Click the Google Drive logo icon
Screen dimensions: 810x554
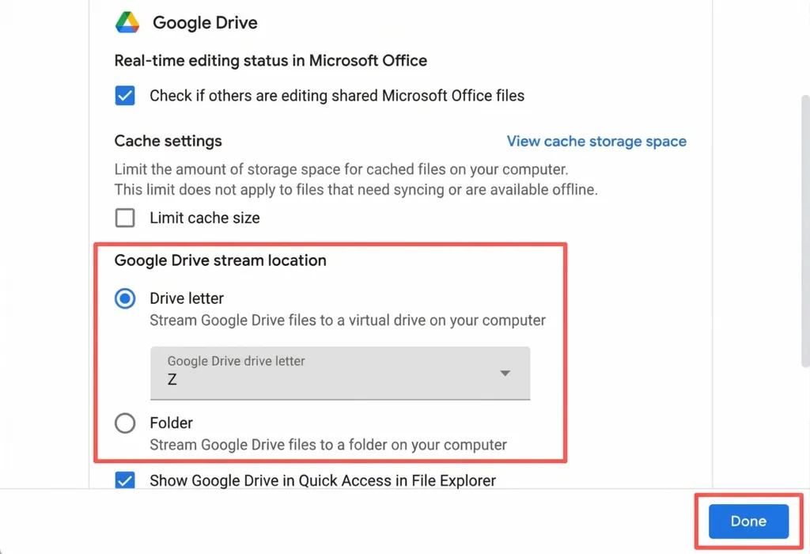tap(127, 22)
